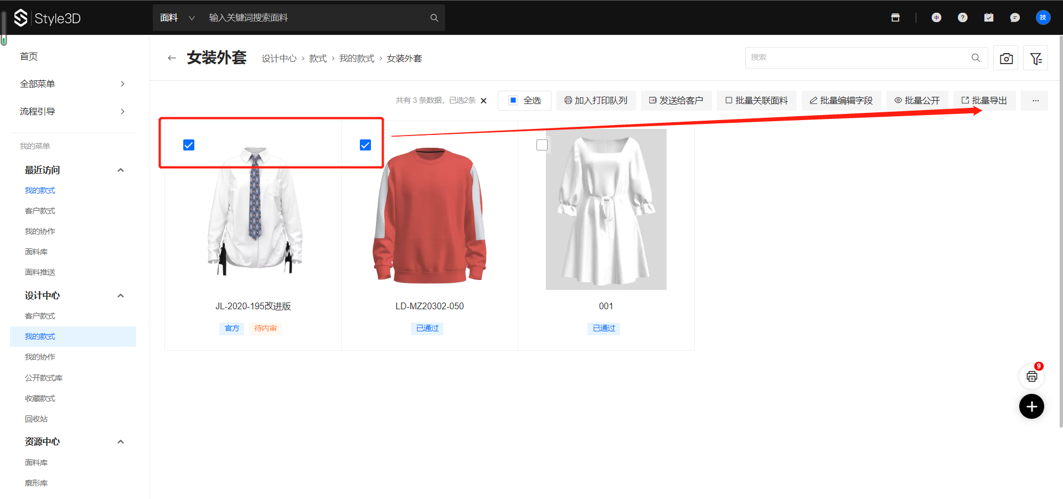Uncheck the JL-2020-195改进版 checkbox
This screenshot has width=1063, height=499.
[189, 145]
